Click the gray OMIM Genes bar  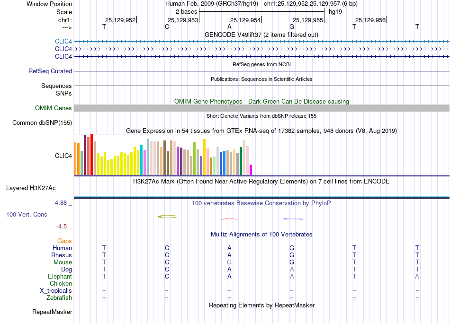pyautogui.click(x=261, y=108)
